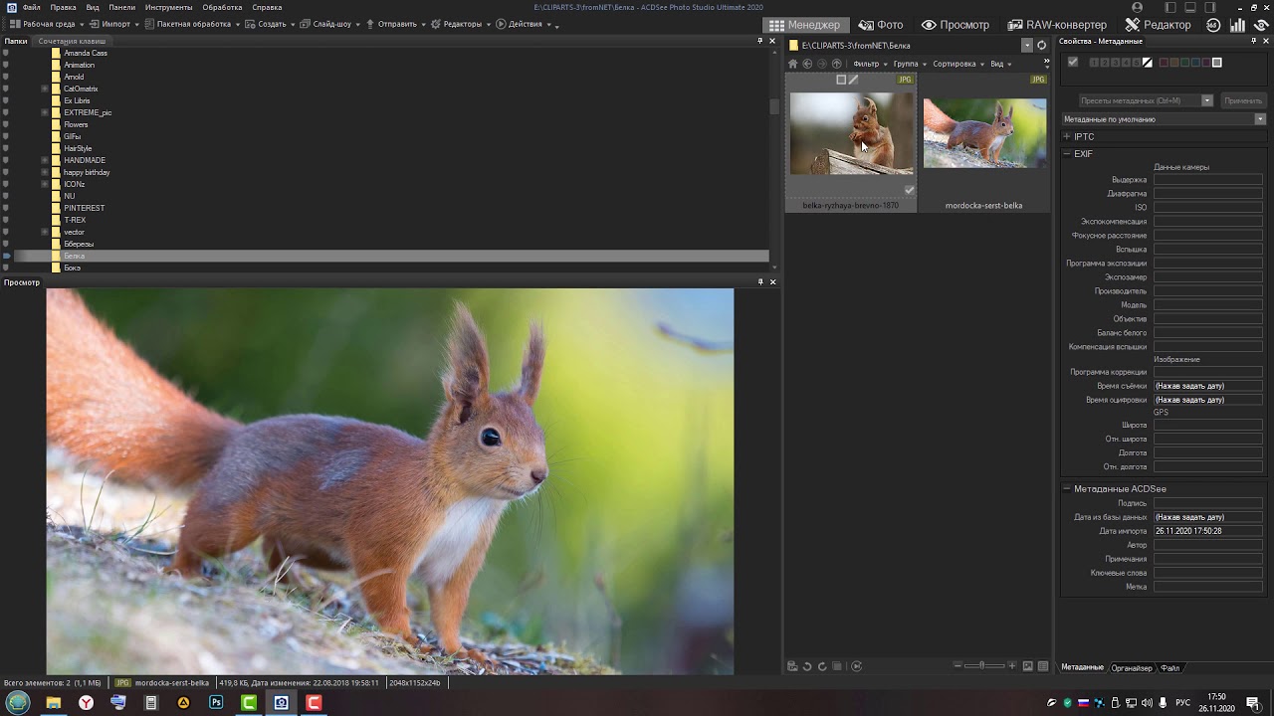Open the Сортировка dropdown
This screenshot has width=1274, height=716.
tap(956, 64)
